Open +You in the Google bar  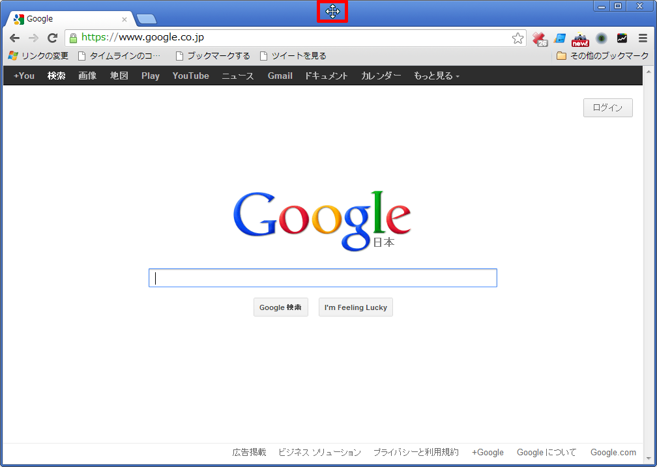pyautogui.click(x=24, y=76)
